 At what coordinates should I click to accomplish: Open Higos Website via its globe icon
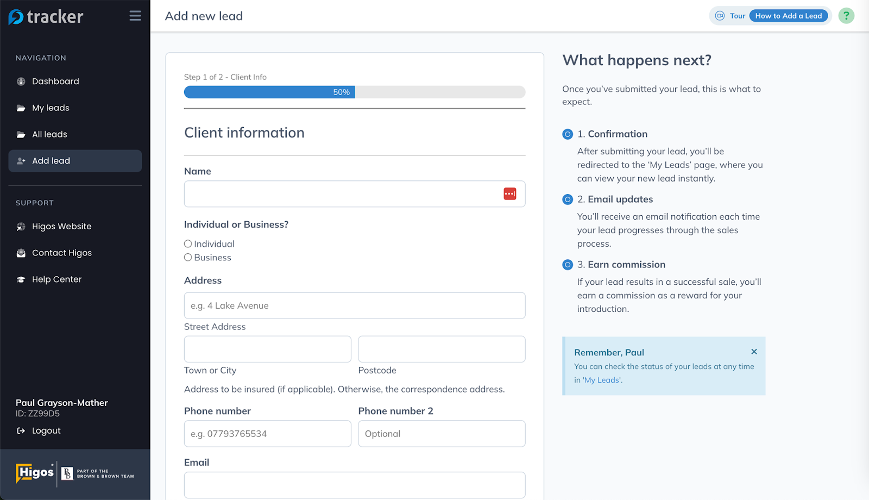pos(20,226)
